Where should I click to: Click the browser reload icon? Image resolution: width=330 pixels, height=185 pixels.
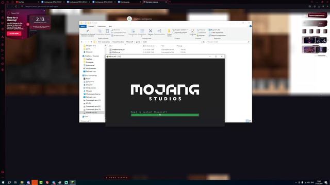tap(16, 7)
